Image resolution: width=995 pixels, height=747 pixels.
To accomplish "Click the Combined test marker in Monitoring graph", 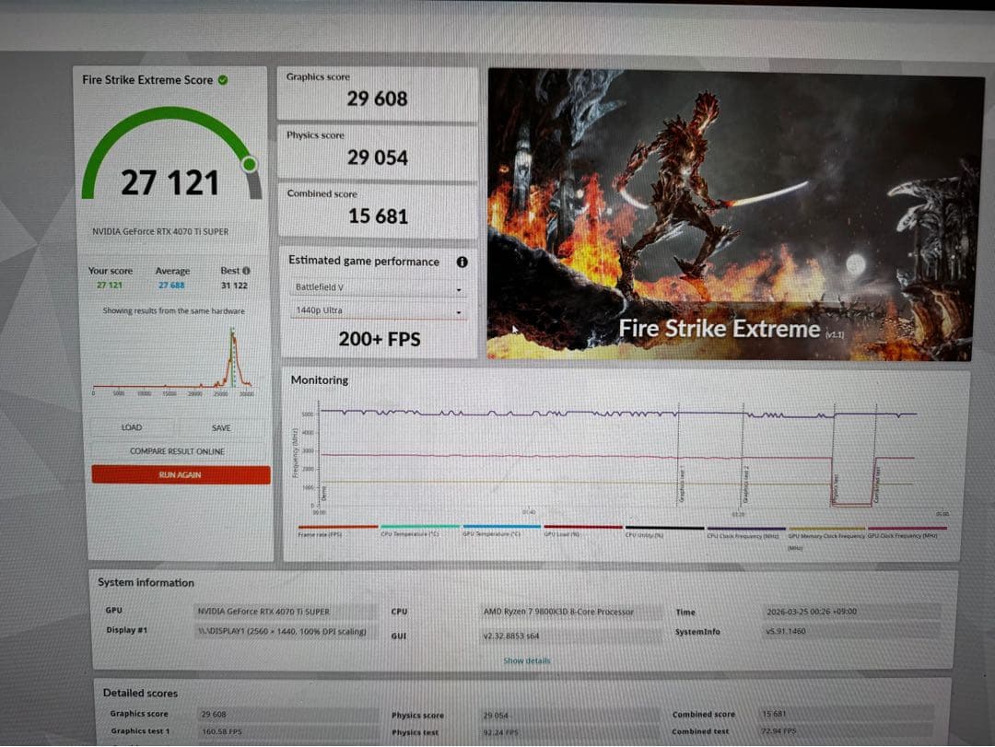I will click(x=878, y=485).
